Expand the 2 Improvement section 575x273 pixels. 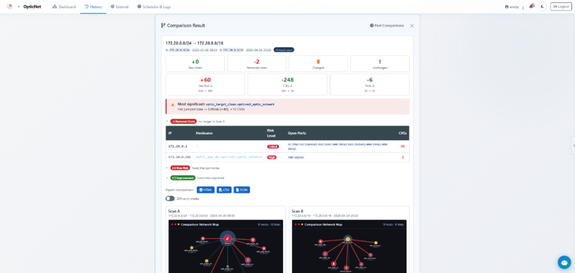tap(183, 178)
